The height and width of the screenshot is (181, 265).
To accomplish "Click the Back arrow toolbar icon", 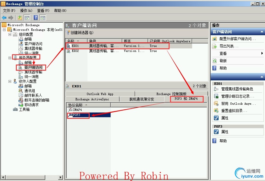I will tap(4, 18).
